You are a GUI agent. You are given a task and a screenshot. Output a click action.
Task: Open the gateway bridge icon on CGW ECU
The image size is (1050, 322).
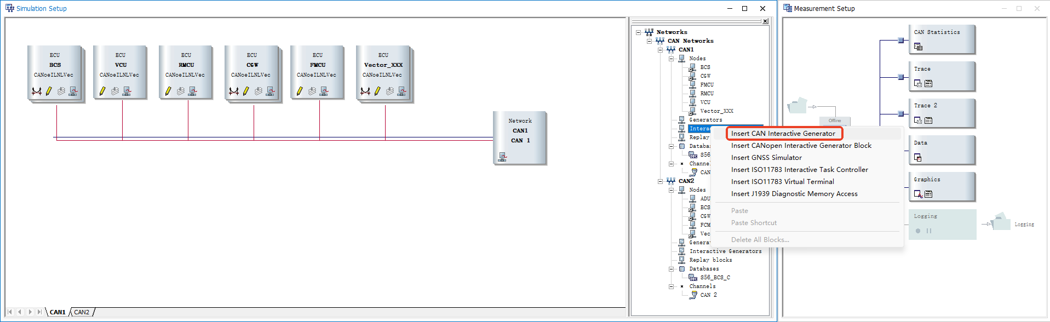(x=233, y=91)
